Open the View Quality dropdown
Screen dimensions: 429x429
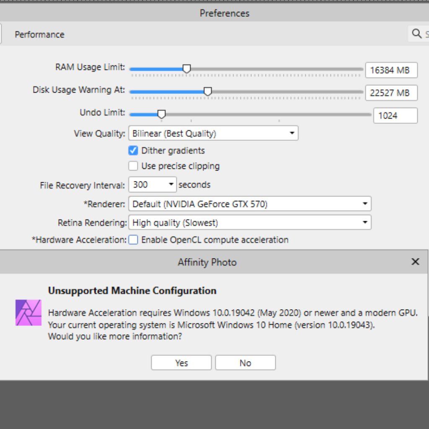pyautogui.click(x=213, y=133)
